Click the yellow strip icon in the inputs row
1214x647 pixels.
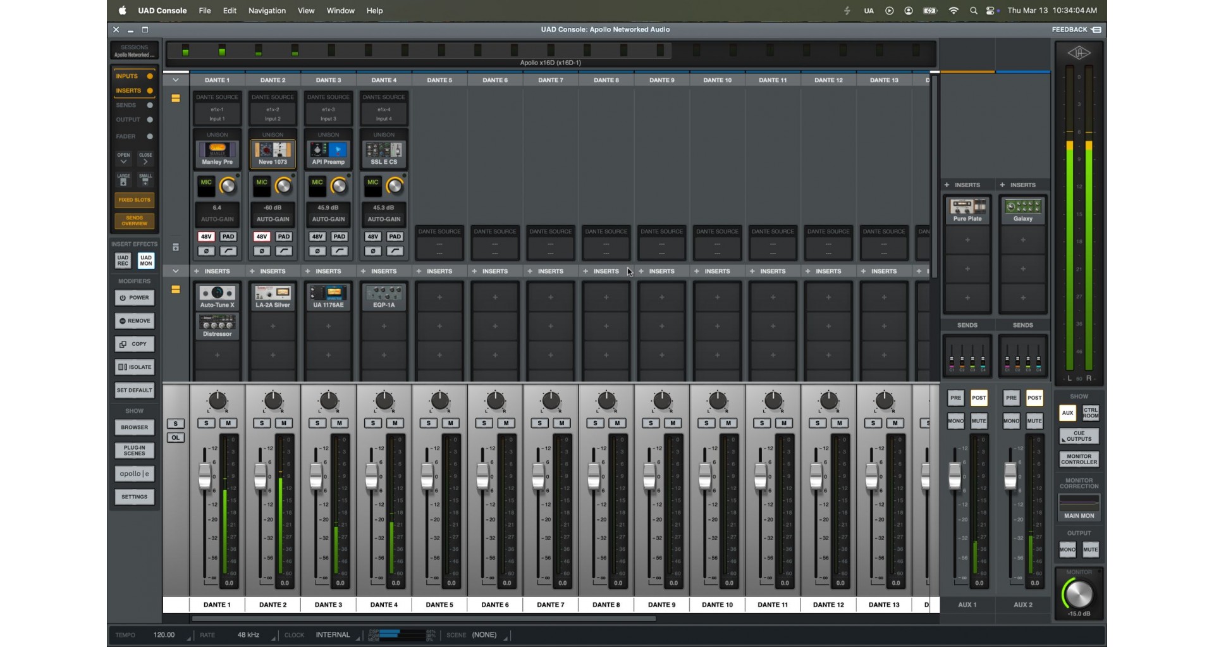tap(176, 98)
